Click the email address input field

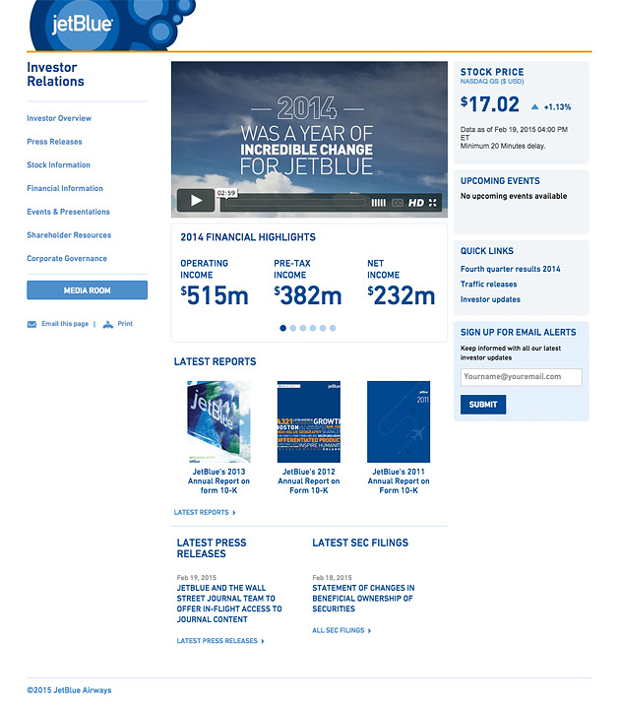(x=522, y=377)
